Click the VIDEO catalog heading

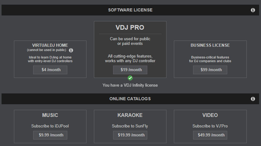[x=210, y=115]
